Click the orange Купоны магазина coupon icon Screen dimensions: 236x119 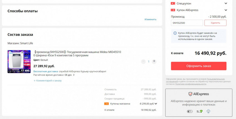(x=106, y=104)
